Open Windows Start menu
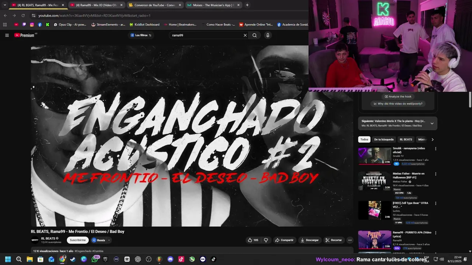The image size is (472, 265). 8,259
